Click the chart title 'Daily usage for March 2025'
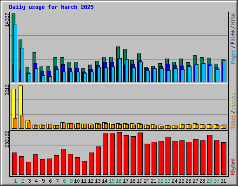The height and width of the screenshot is (186, 238). tap(51, 7)
